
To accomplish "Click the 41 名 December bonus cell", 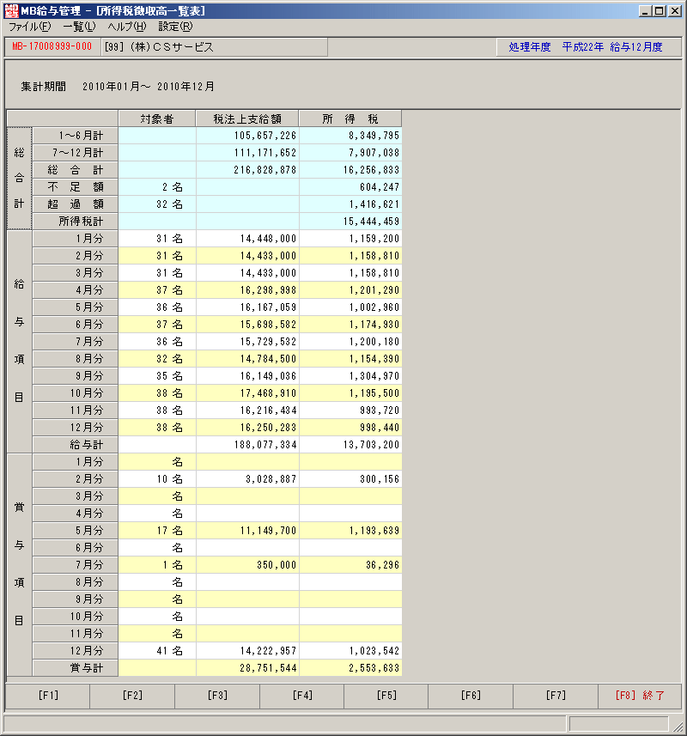I will [157, 651].
